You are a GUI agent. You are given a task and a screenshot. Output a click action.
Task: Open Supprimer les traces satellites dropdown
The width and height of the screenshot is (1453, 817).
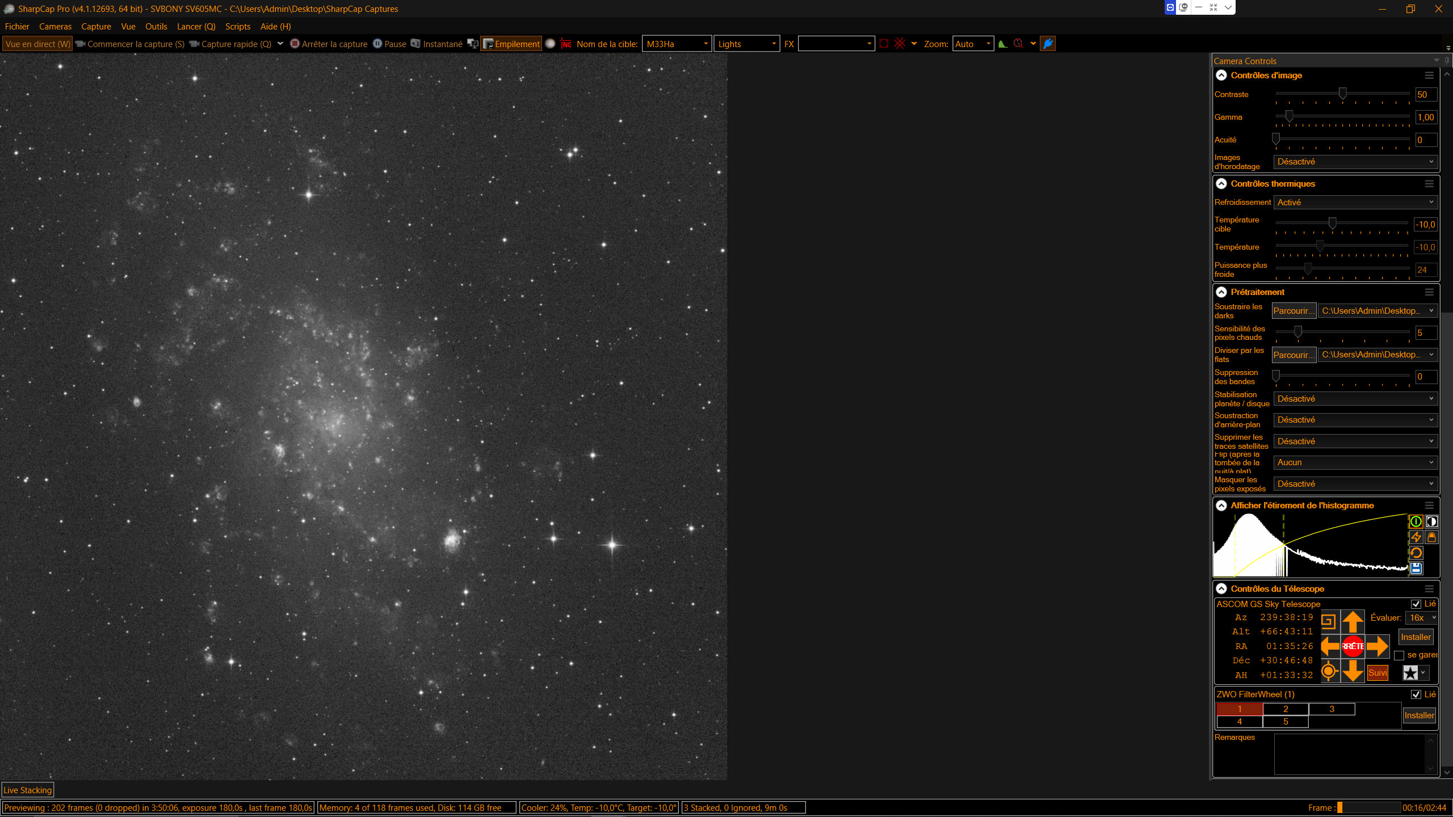pyautogui.click(x=1355, y=441)
